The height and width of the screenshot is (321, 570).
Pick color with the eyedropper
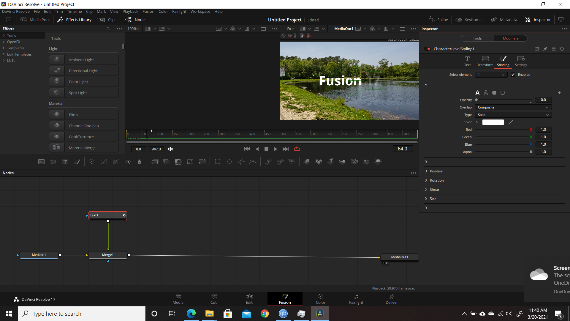pyautogui.click(x=511, y=122)
